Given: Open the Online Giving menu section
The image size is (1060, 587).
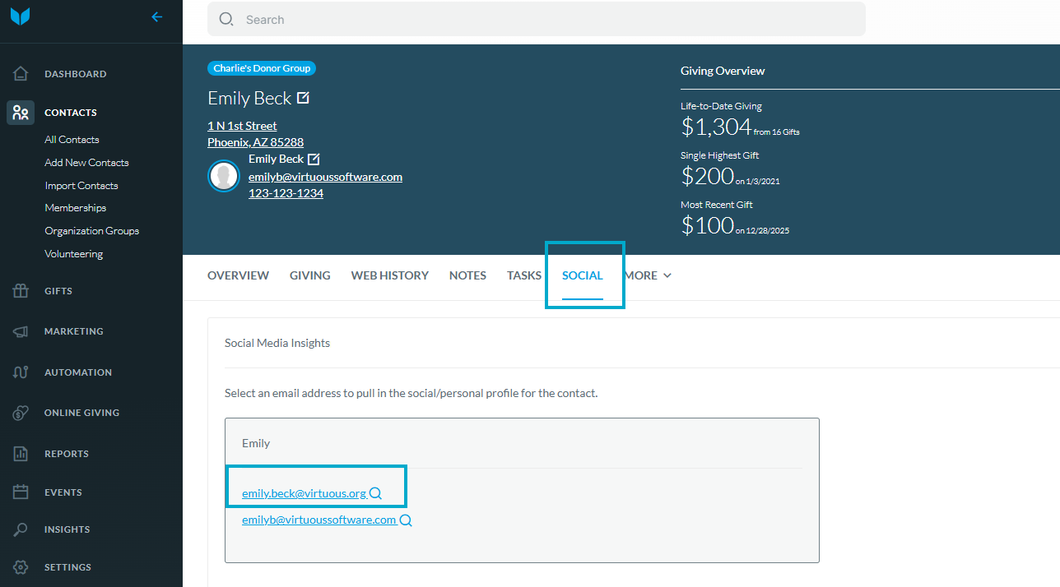Looking at the screenshot, I should 82,413.
